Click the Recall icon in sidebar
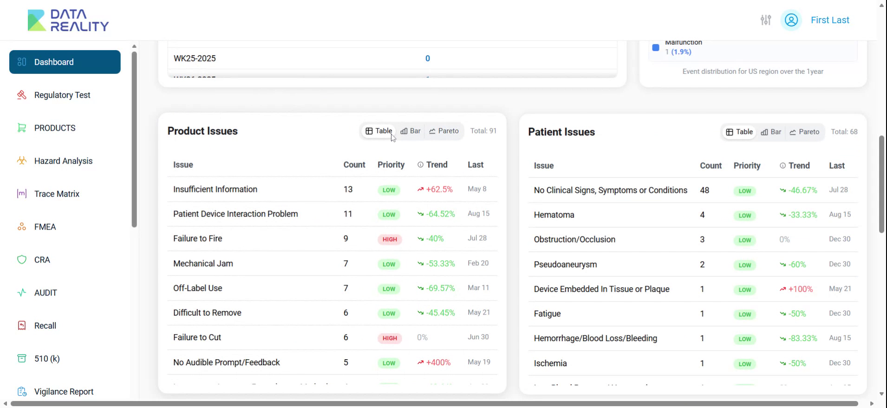 [21, 326]
